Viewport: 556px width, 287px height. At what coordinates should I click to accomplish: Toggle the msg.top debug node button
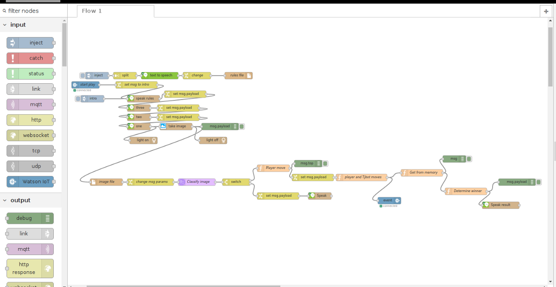325,163
